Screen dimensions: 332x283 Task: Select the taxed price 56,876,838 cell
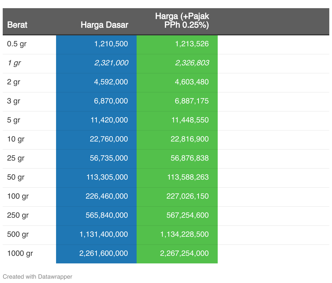[x=189, y=158]
